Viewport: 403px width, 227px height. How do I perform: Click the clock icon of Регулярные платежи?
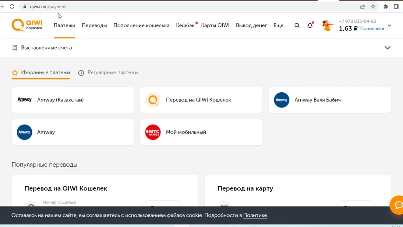(x=81, y=73)
